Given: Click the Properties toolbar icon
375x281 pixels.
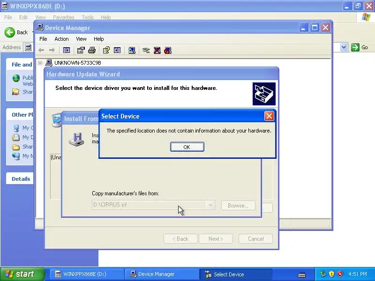Looking at the screenshot, I should 81,50.
